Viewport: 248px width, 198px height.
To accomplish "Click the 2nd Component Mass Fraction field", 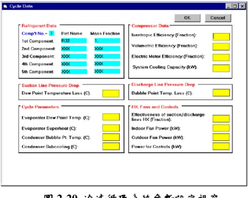I will pos(107,48).
